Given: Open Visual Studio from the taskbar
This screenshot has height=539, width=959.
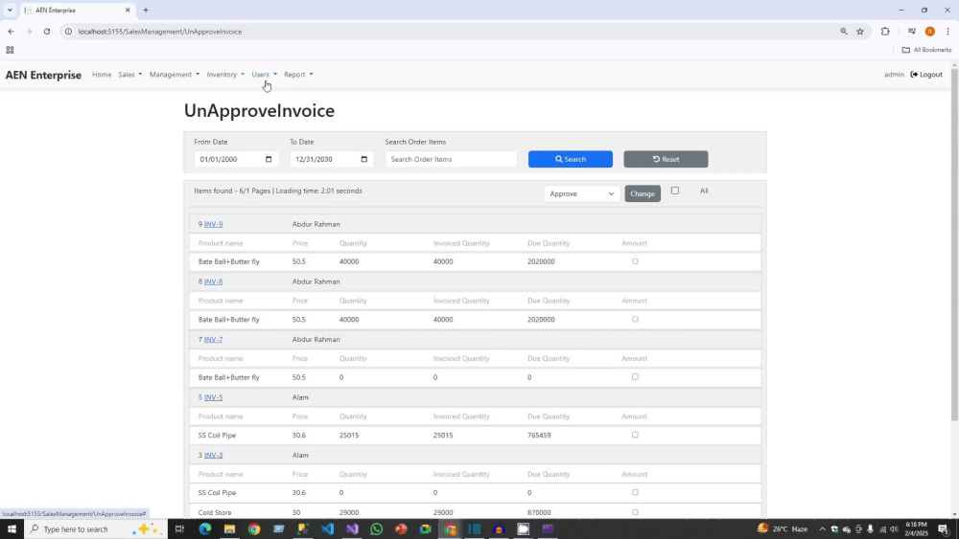Looking at the screenshot, I should click(352, 528).
